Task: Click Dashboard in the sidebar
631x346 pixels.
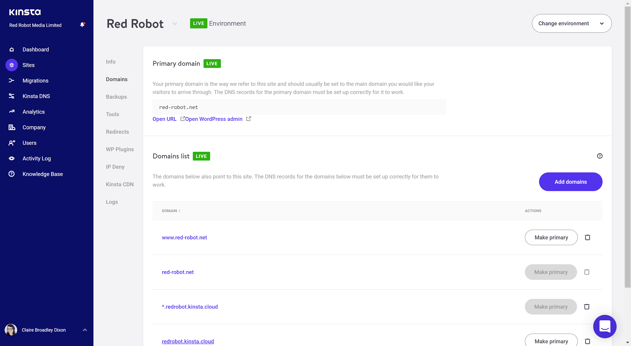Action: pyautogui.click(x=36, y=49)
